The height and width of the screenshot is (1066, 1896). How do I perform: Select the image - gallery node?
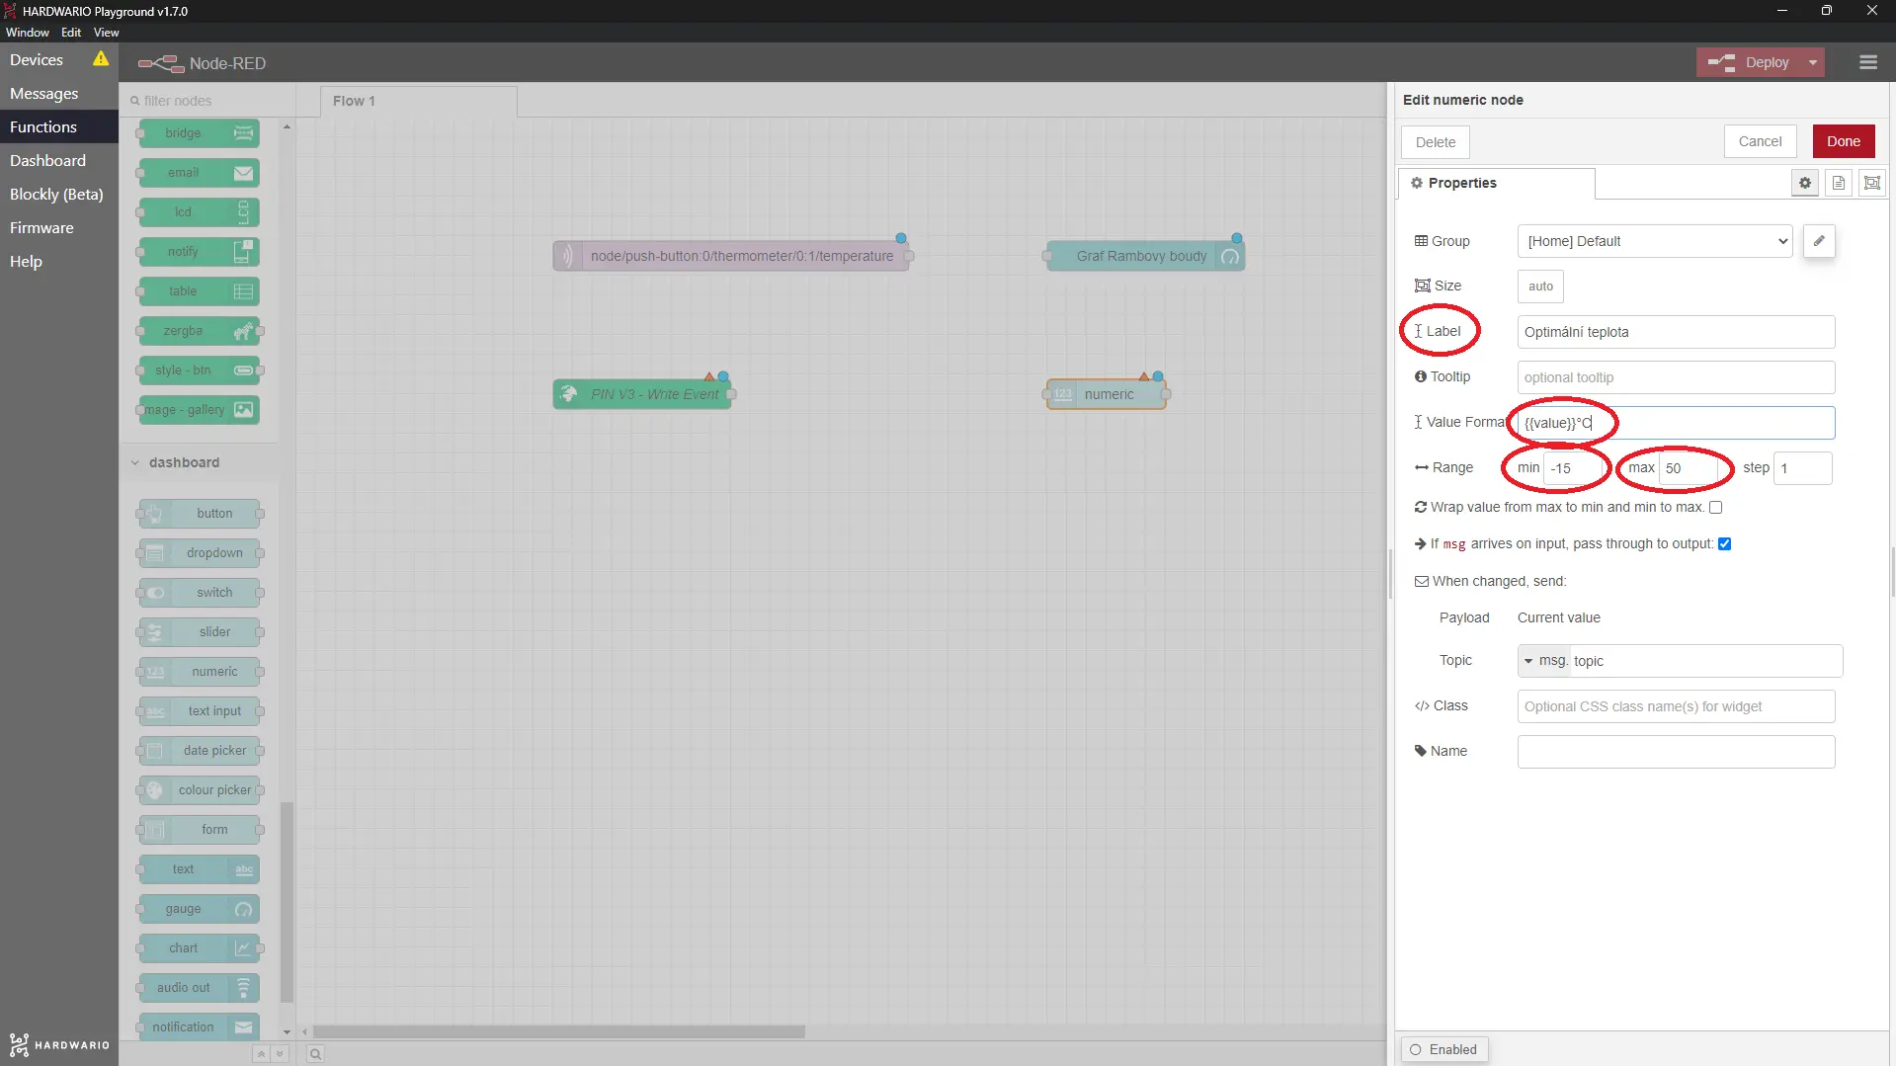[200, 410]
